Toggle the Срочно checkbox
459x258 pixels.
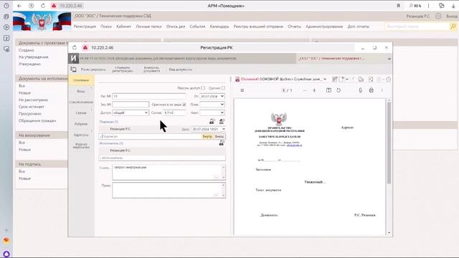pos(223,87)
